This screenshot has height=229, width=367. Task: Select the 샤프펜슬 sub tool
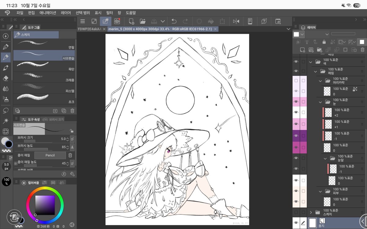point(44,55)
